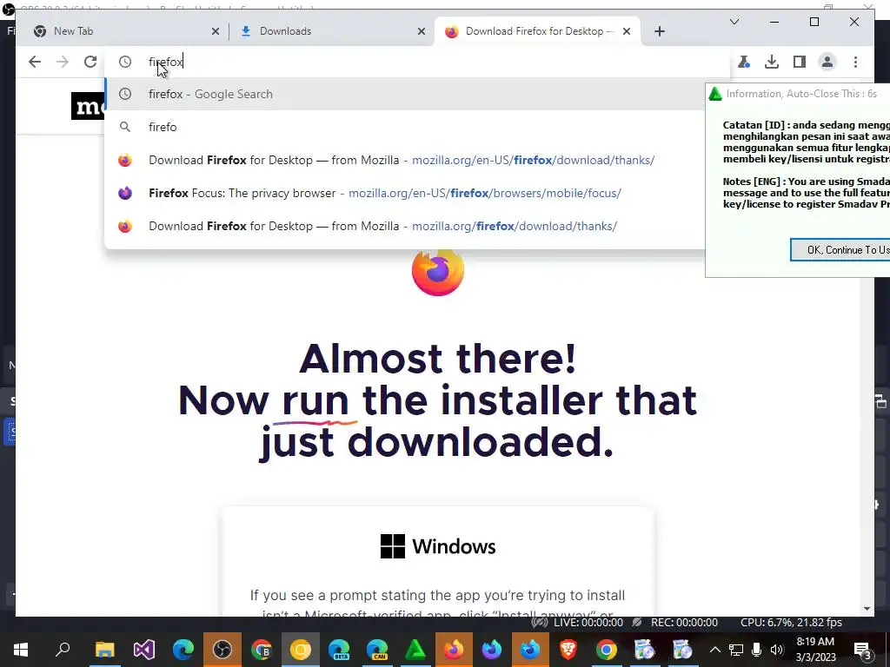Click the page scrollbar down arrow
Viewport: 890px width, 667px height.
(x=867, y=609)
